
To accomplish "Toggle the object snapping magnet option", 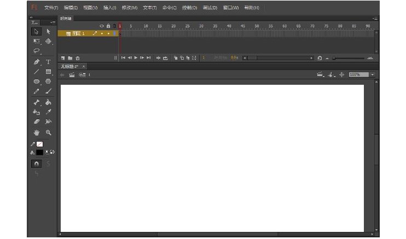I will (36, 163).
